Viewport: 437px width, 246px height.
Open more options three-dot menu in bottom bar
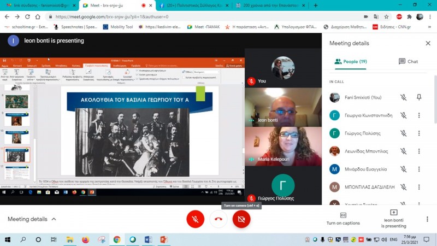click(x=427, y=219)
